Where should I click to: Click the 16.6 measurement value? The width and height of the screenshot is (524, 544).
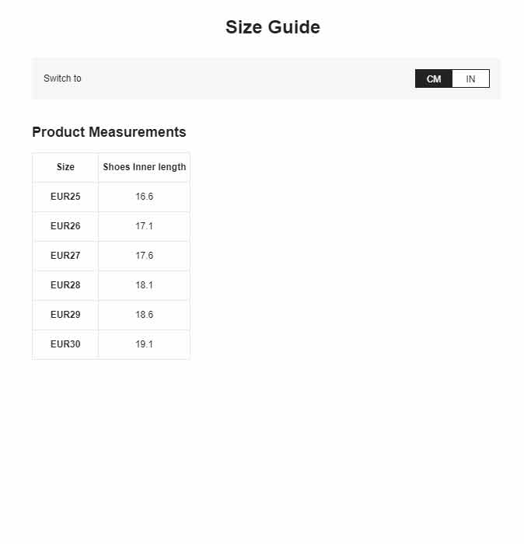pos(145,197)
